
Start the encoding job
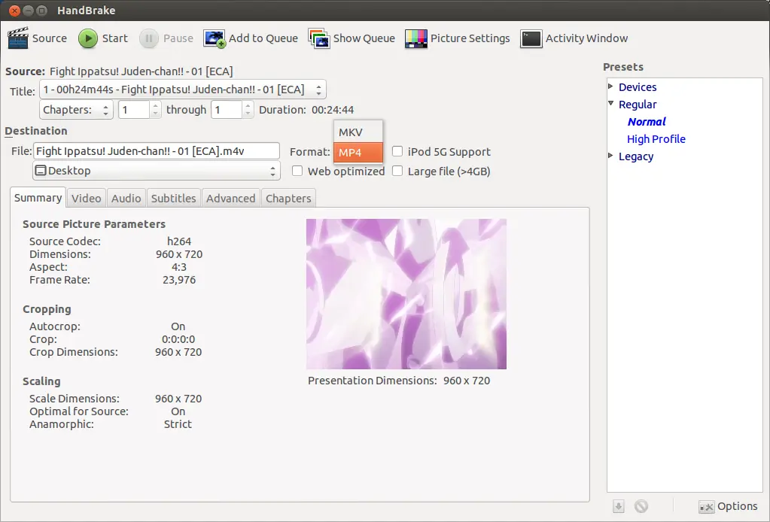[x=102, y=38]
